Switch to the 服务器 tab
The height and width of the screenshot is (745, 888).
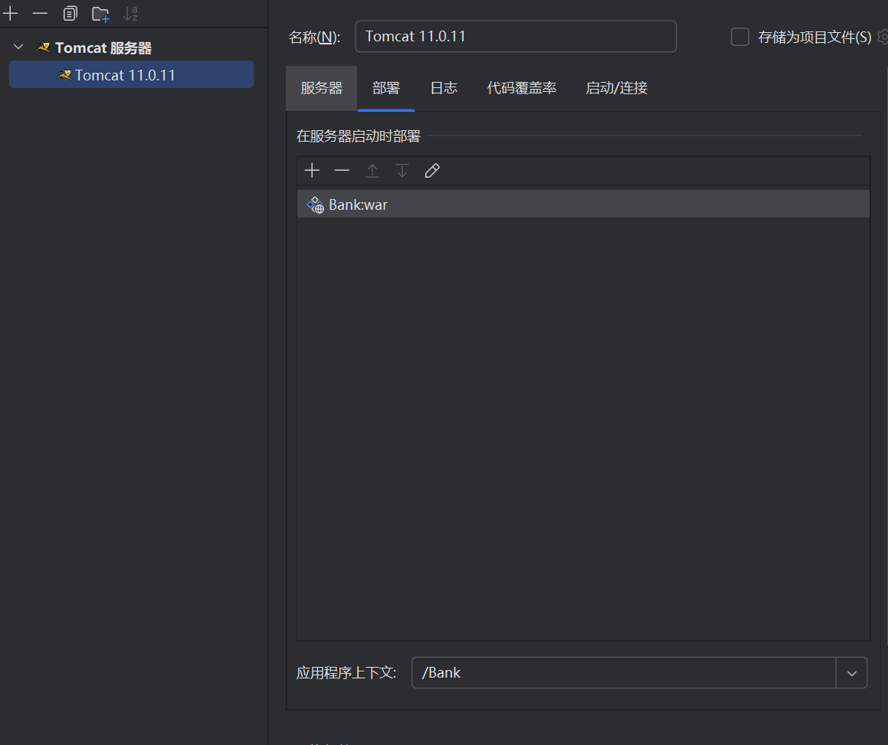pos(322,88)
